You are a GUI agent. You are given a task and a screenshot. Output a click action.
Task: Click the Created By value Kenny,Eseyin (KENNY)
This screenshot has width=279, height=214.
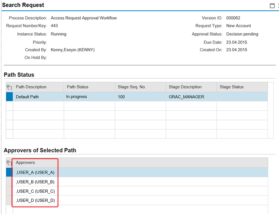coord(73,50)
